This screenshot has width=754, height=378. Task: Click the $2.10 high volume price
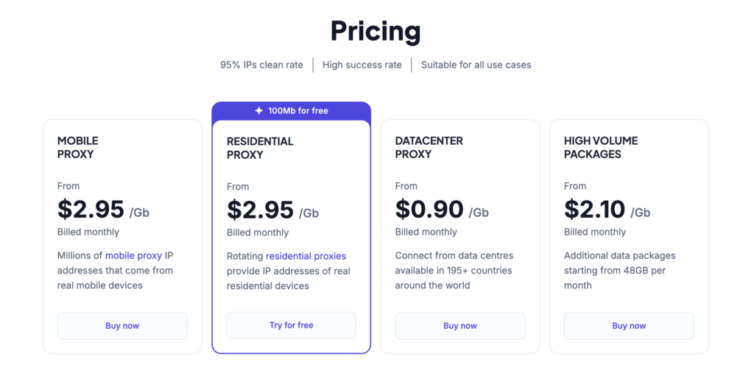pyautogui.click(x=594, y=210)
